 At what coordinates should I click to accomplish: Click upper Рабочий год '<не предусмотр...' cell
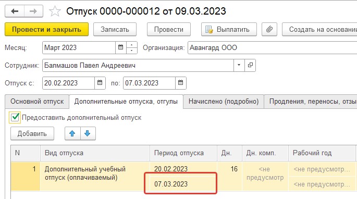(322, 169)
